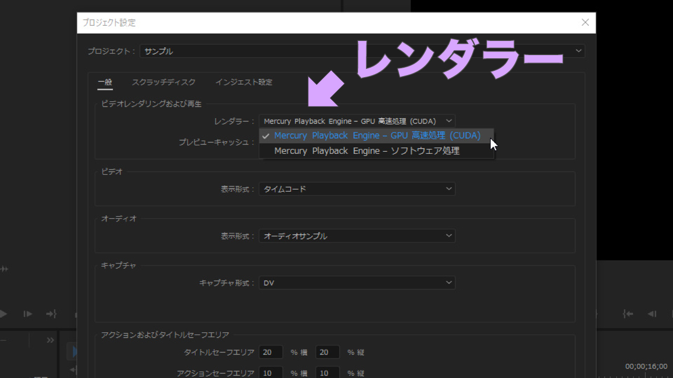
Task: Open the プロジェクト dropdown showing サンプル
Action: [x=362, y=51]
